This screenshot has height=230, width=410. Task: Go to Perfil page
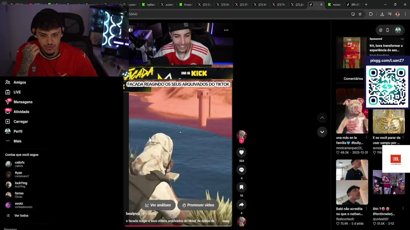[18, 131]
